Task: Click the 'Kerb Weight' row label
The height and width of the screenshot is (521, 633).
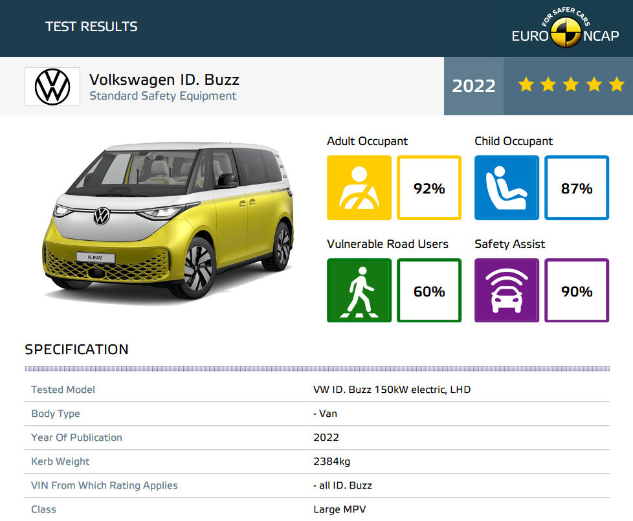Action: [x=60, y=461]
